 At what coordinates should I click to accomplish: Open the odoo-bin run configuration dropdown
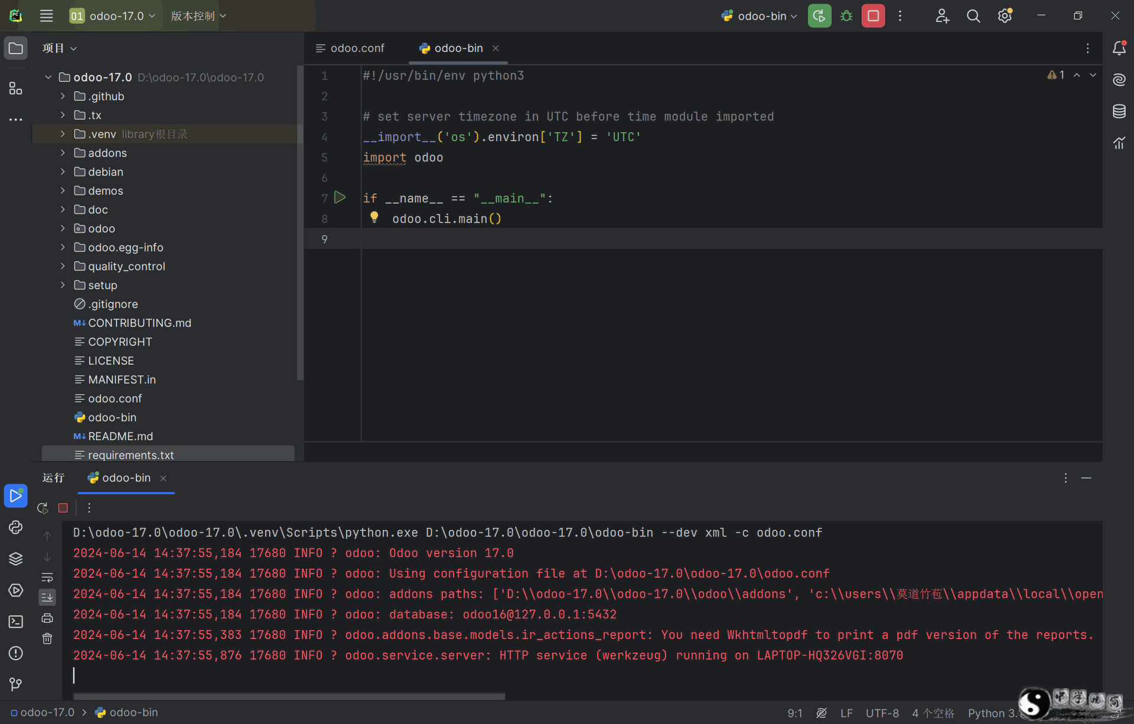pyautogui.click(x=759, y=16)
